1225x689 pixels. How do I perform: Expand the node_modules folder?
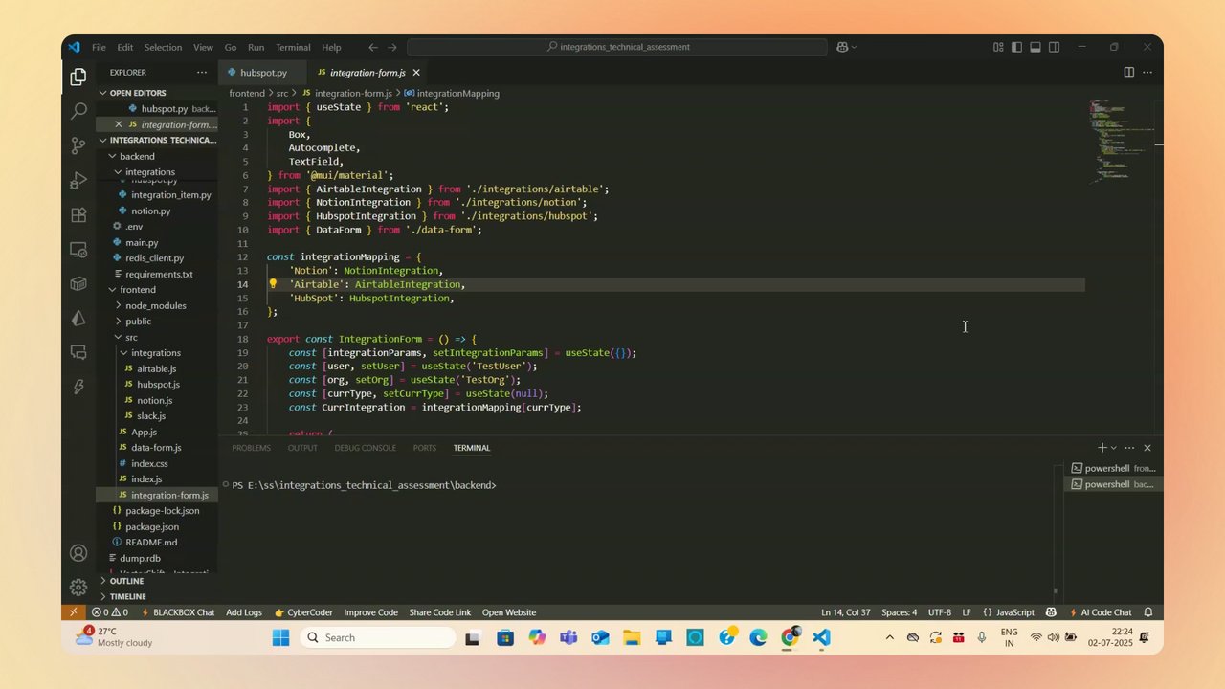[x=155, y=305]
